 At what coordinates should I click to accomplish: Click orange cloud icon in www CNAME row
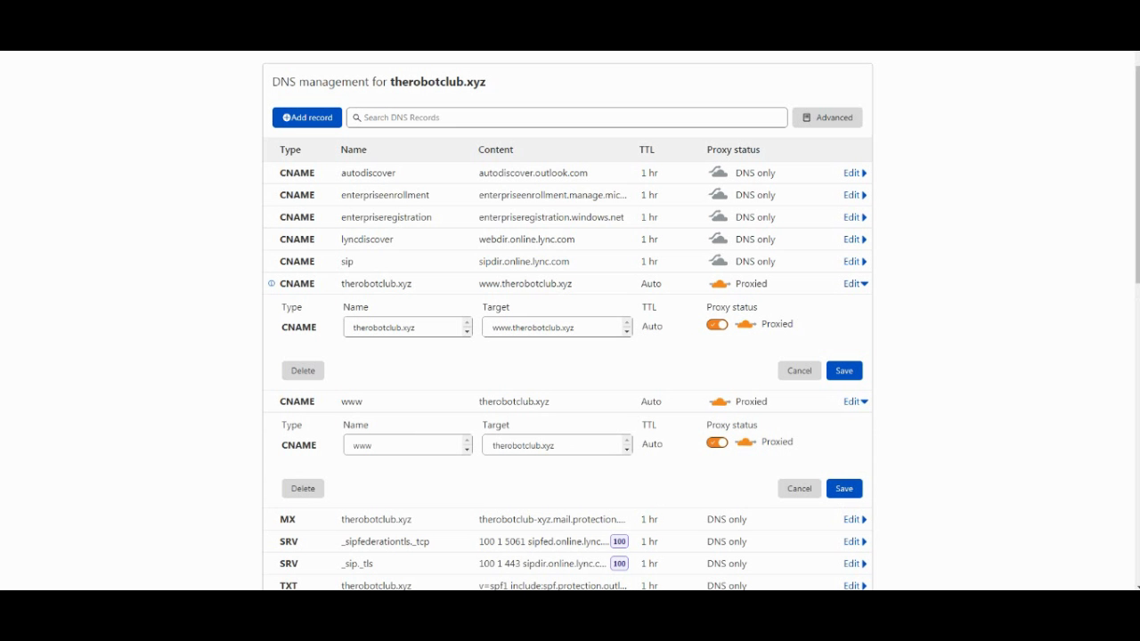pyautogui.click(x=719, y=402)
